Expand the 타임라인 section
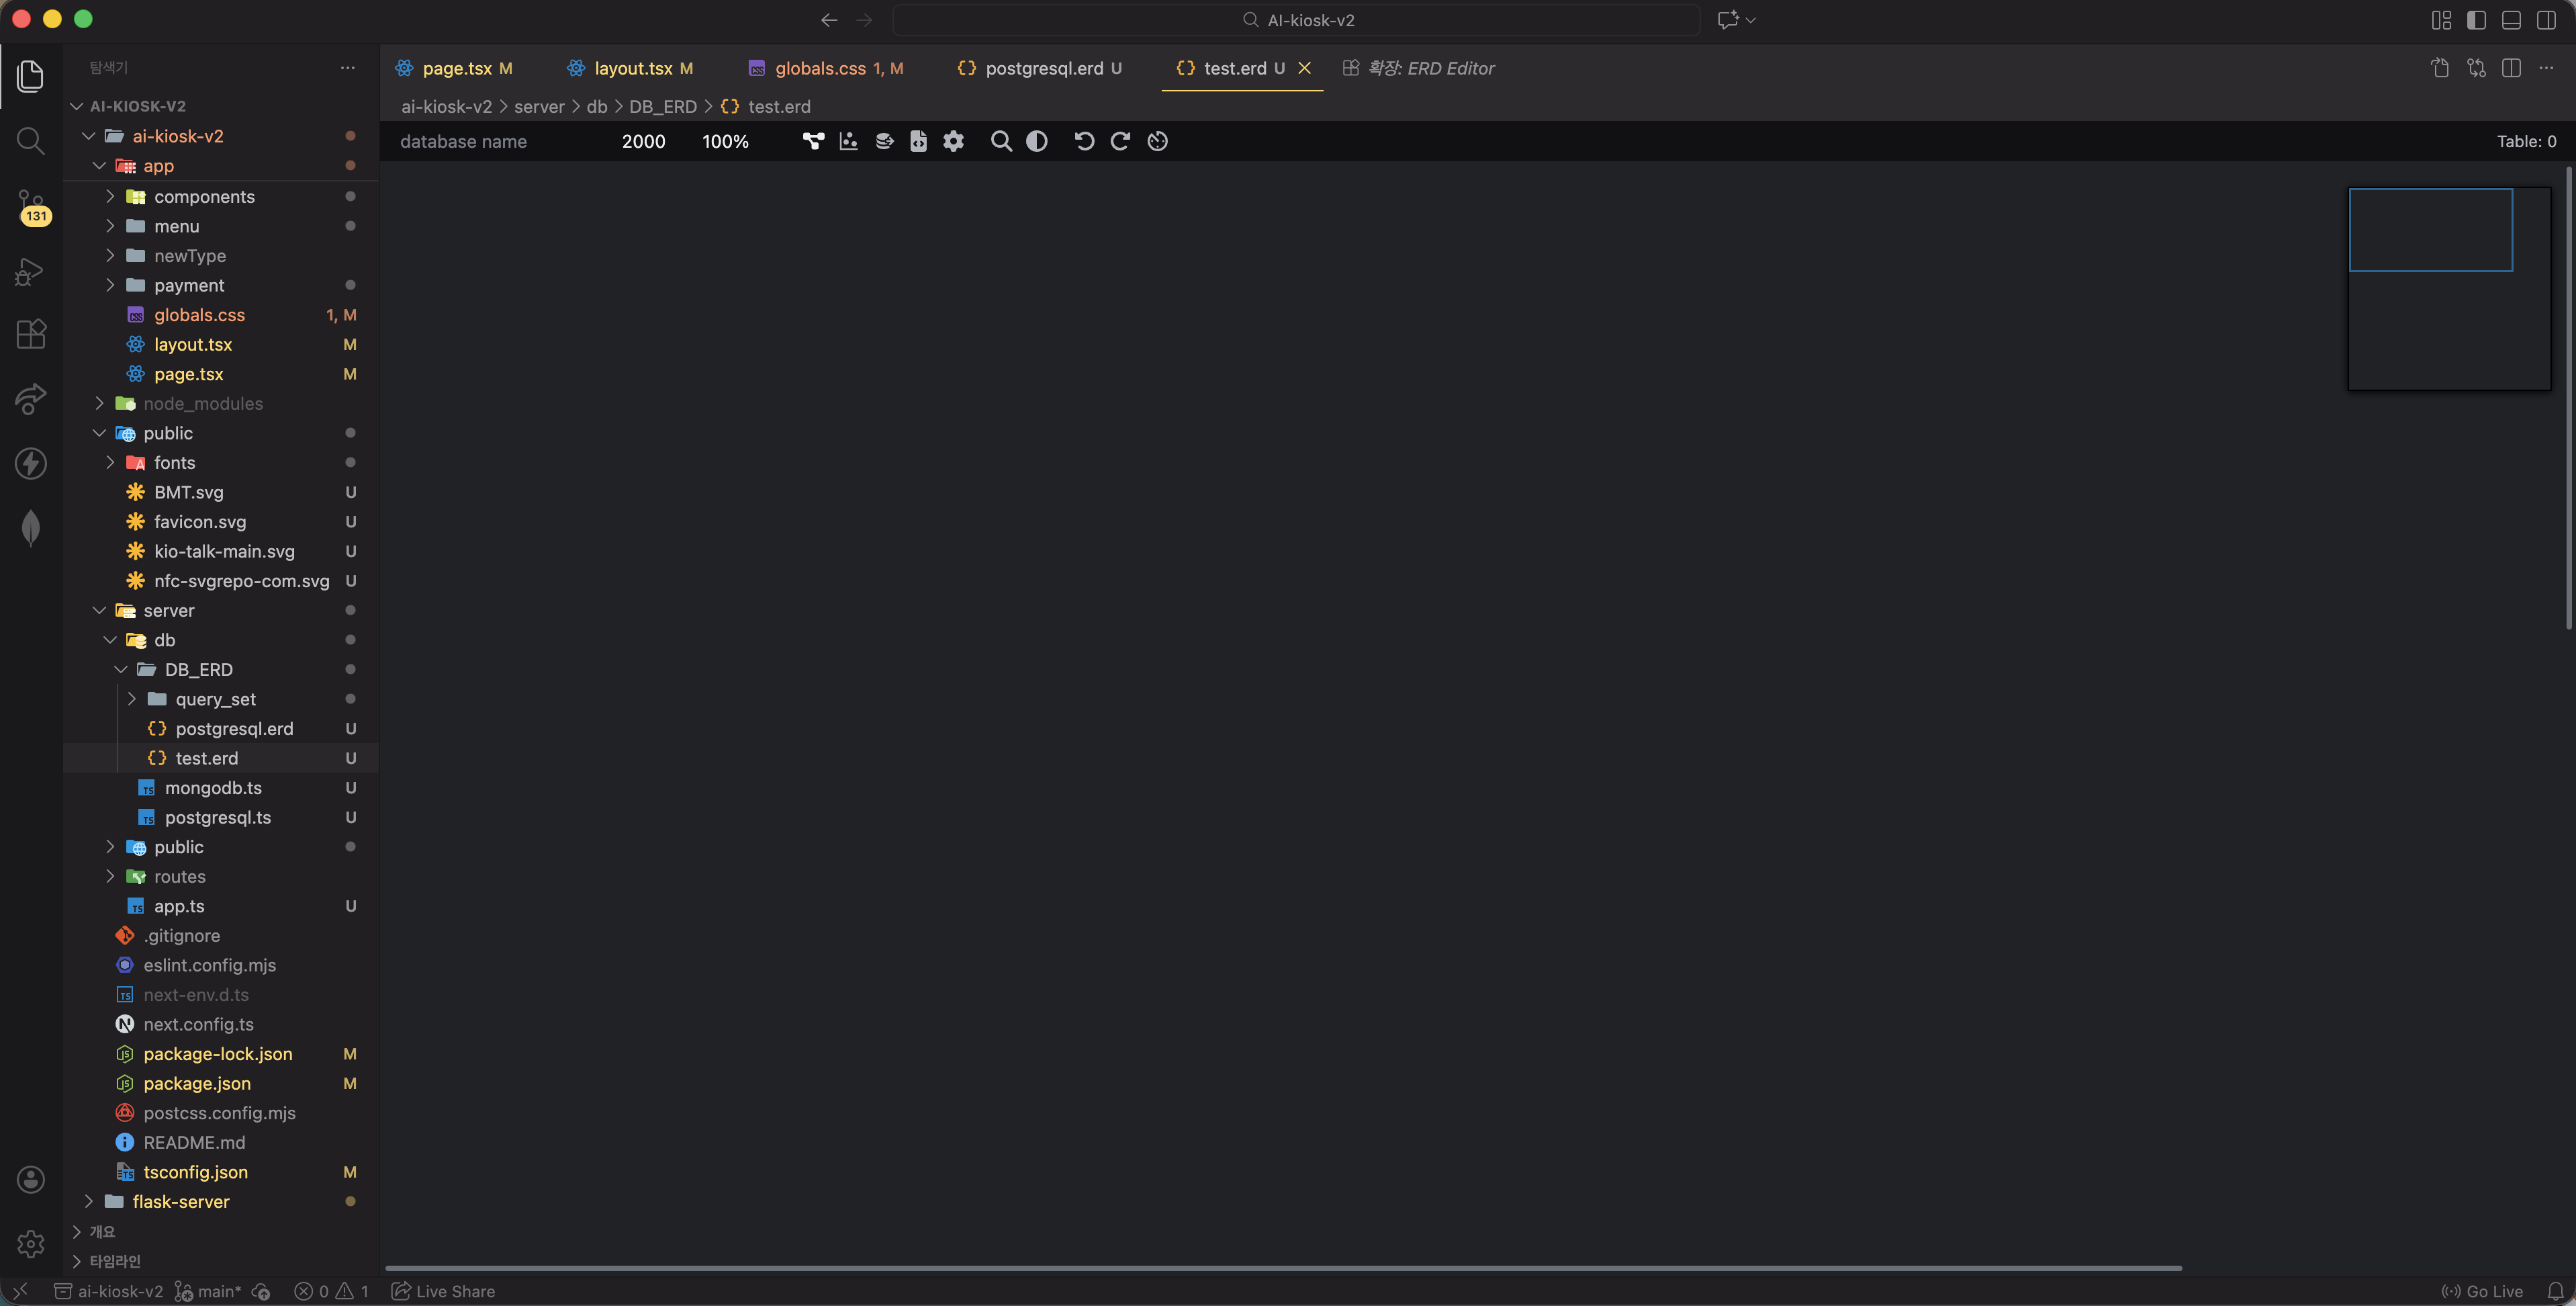2576x1306 pixels. tap(114, 1261)
